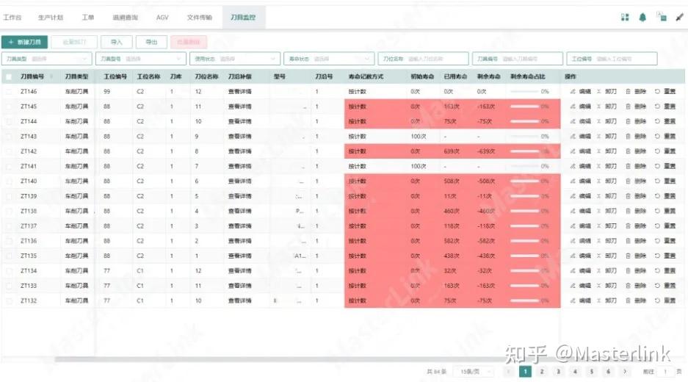688x382 pixels.
Task: Click the pin icon at top right
Action: (x=679, y=18)
